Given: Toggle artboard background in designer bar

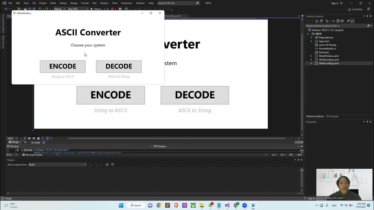Looking at the screenshot, I should coord(38,138).
